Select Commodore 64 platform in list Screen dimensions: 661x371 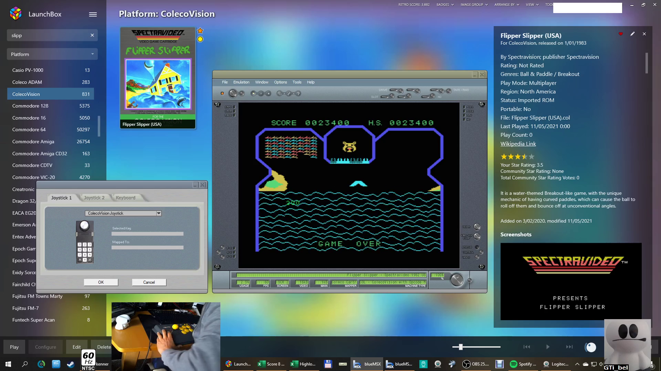pos(29,130)
